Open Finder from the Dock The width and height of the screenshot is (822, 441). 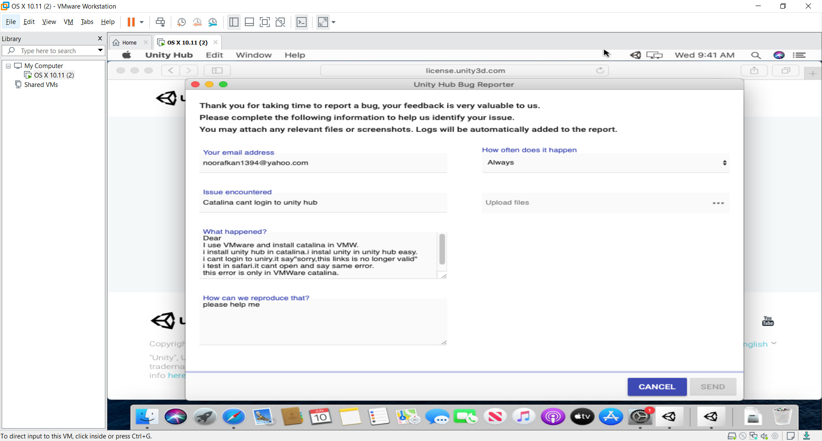click(x=146, y=416)
